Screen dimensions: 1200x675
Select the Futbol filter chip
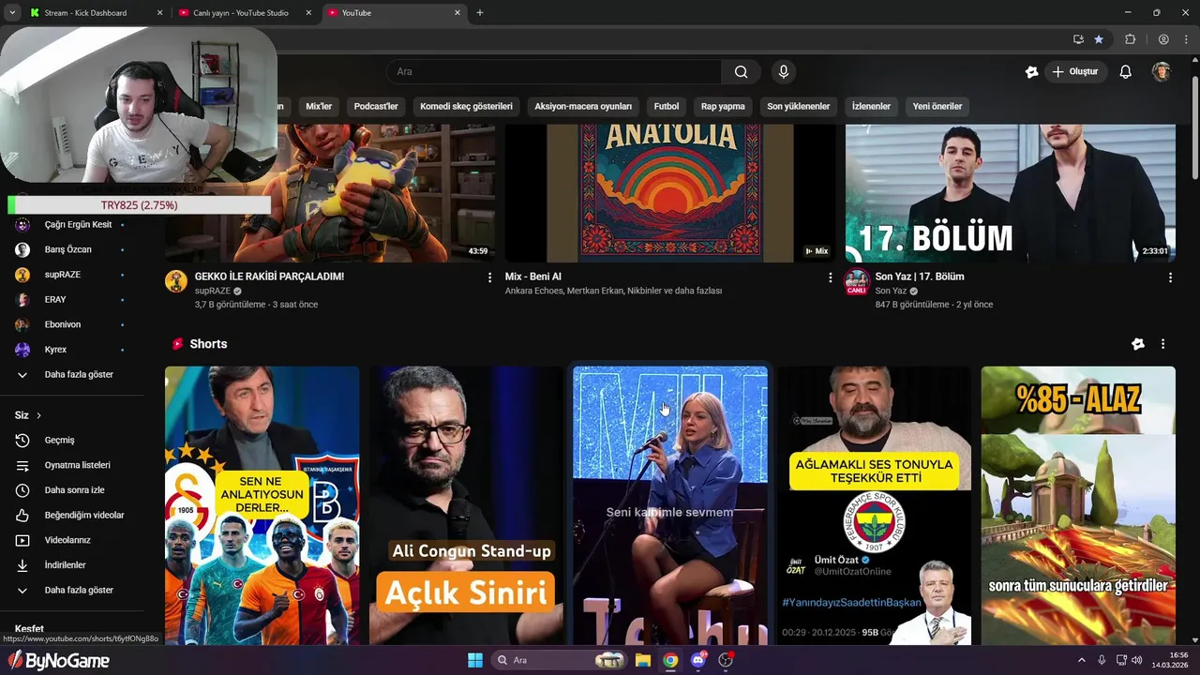point(667,106)
